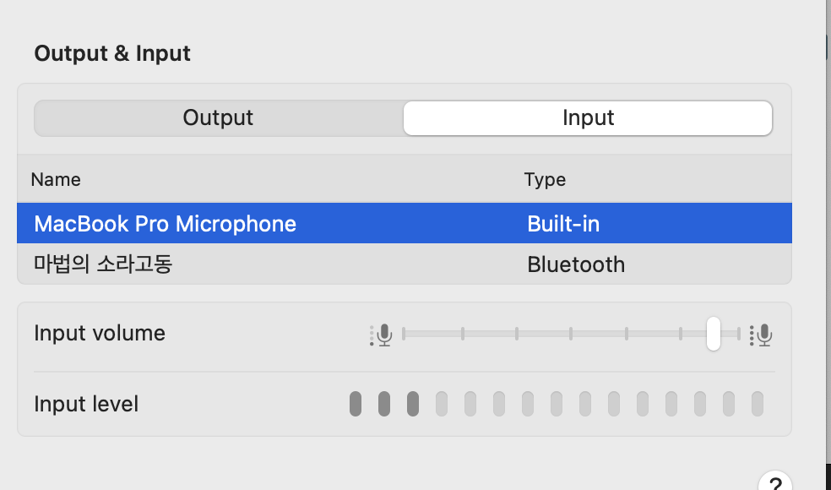Click the Built-in type cell

tap(563, 224)
